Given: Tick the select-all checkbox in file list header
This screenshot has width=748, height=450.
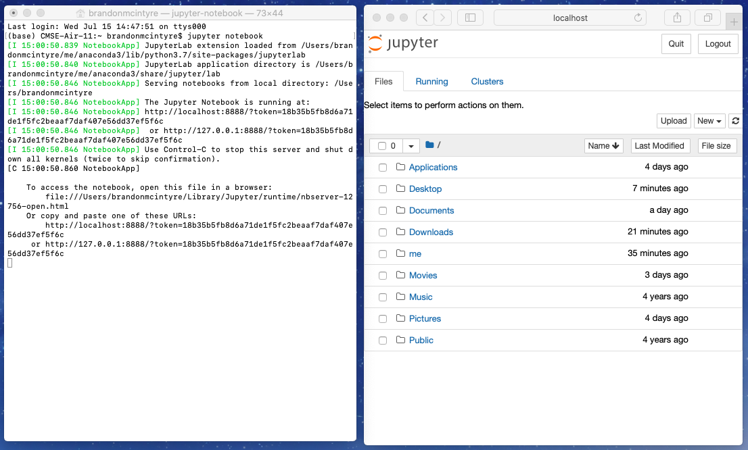Looking at the screenshot, I should coord(381,146).
